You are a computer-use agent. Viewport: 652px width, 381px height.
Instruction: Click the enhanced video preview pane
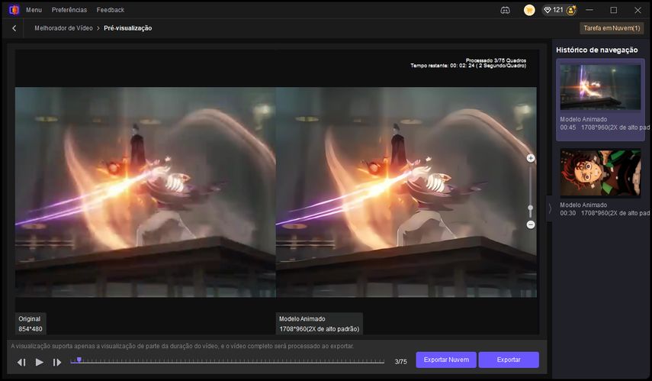[406, 192]
